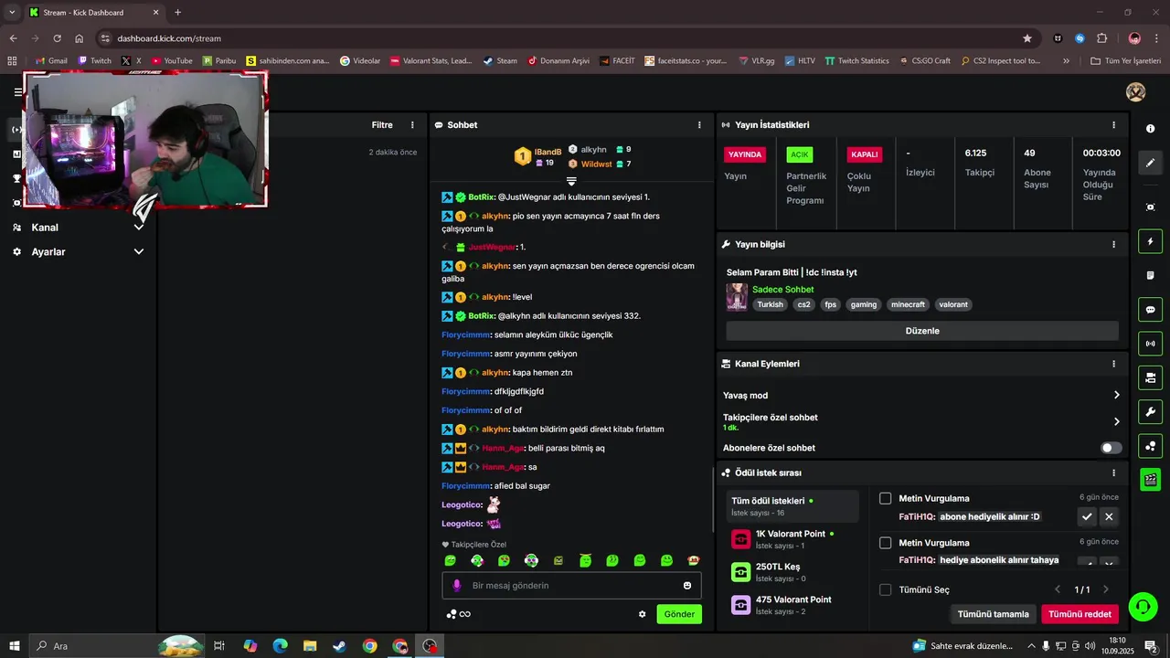This screenshot has height=658, width=1170.
Task: Select 1K Valorant Point reward
Action: coord(793,539)
